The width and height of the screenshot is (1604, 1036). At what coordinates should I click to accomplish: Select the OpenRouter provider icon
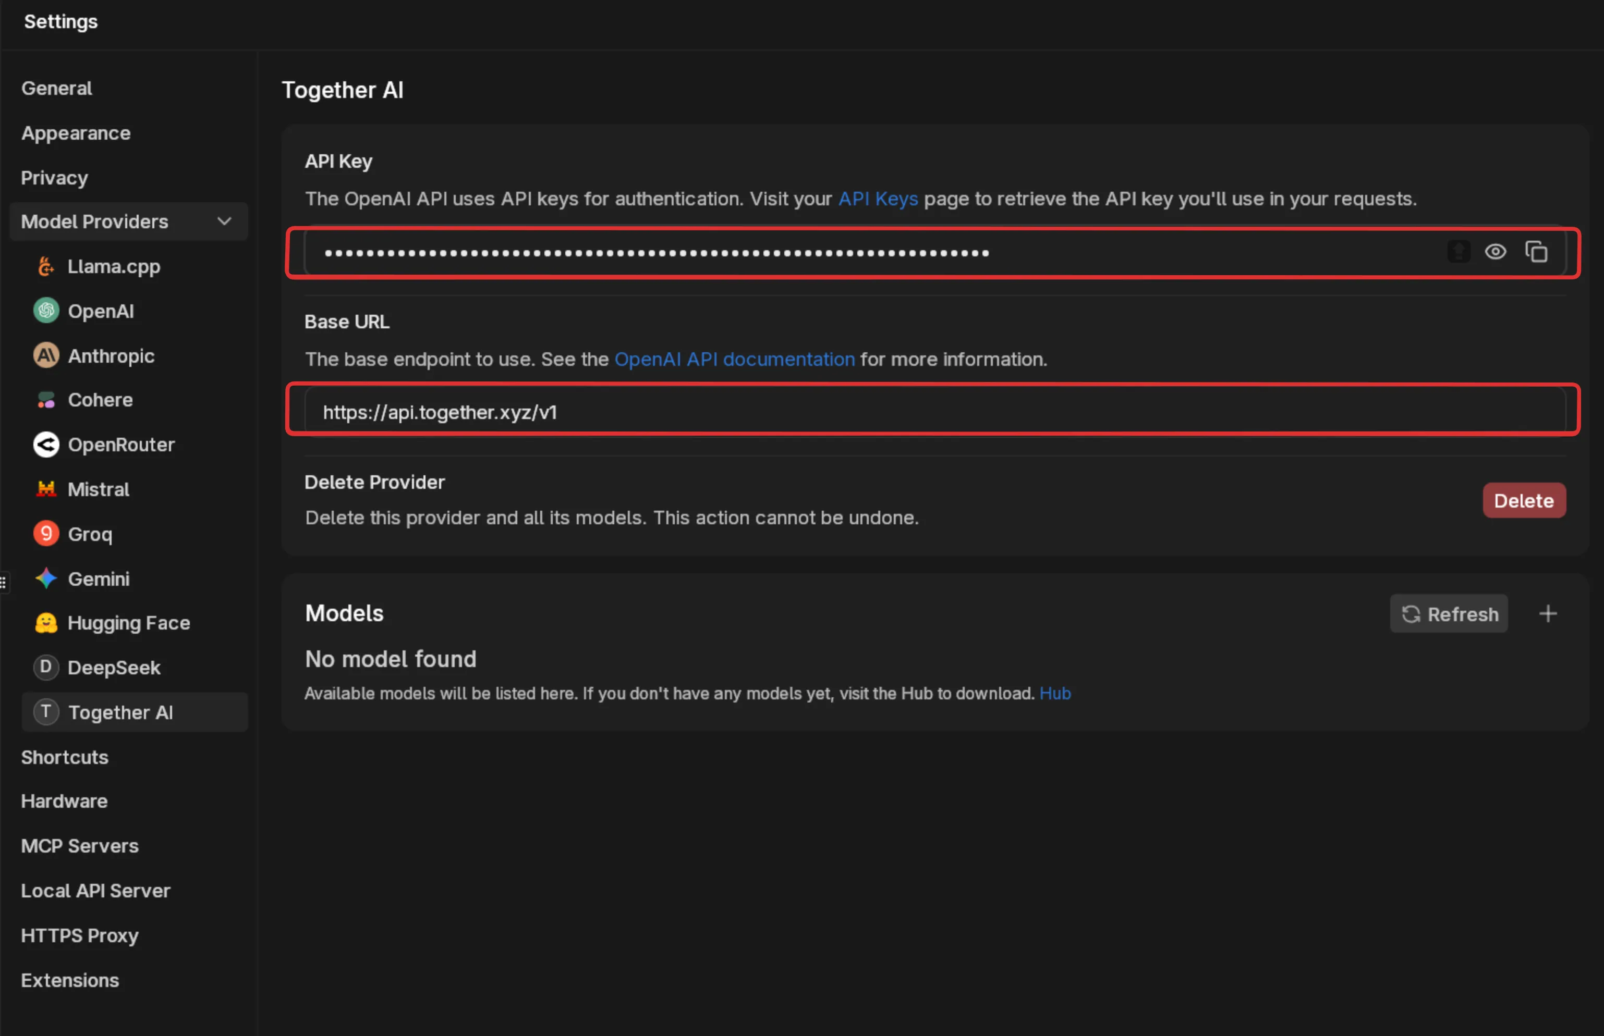click(46, 445)
